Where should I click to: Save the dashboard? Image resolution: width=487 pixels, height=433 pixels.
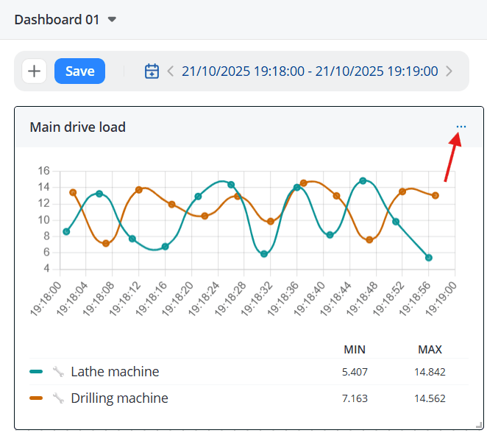pos(80,71)
